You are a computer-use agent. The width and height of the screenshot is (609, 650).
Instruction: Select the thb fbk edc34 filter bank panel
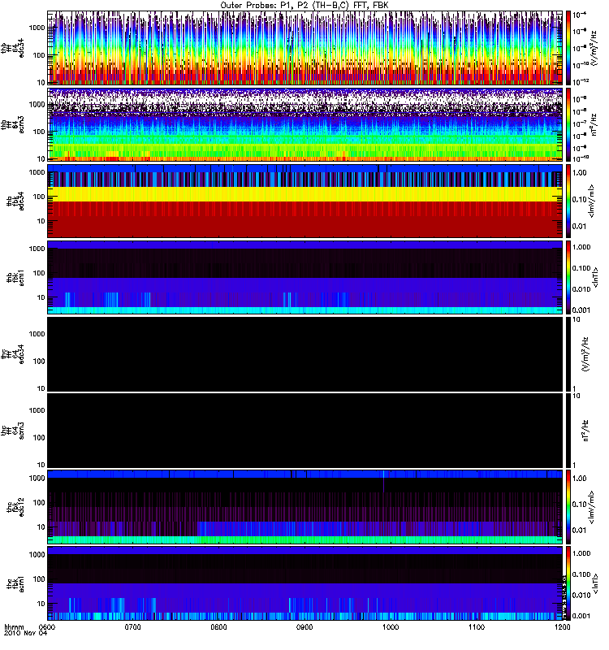[x=305, y=201]
